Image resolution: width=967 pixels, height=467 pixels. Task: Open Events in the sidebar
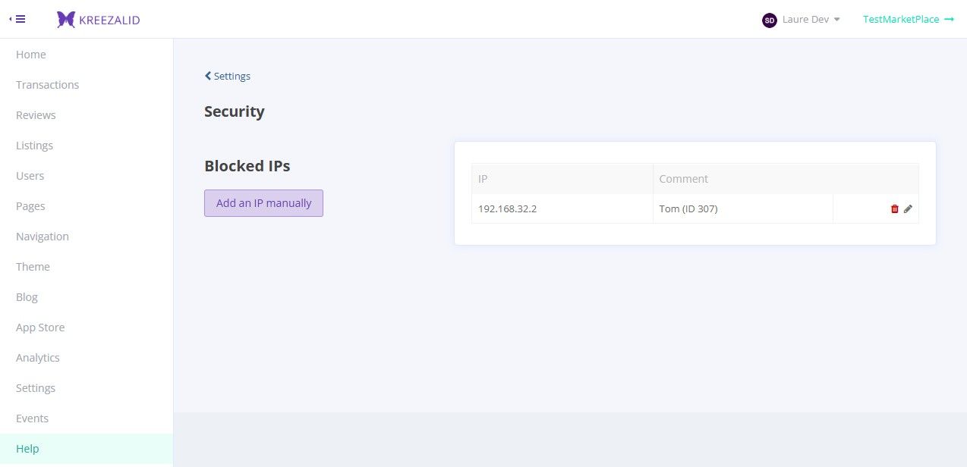tap(87, 418)
